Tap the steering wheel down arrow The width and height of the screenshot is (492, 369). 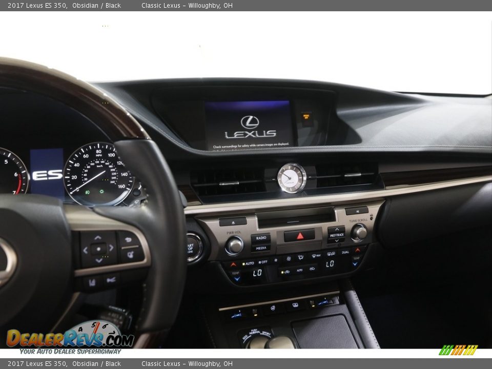point(99,260)
